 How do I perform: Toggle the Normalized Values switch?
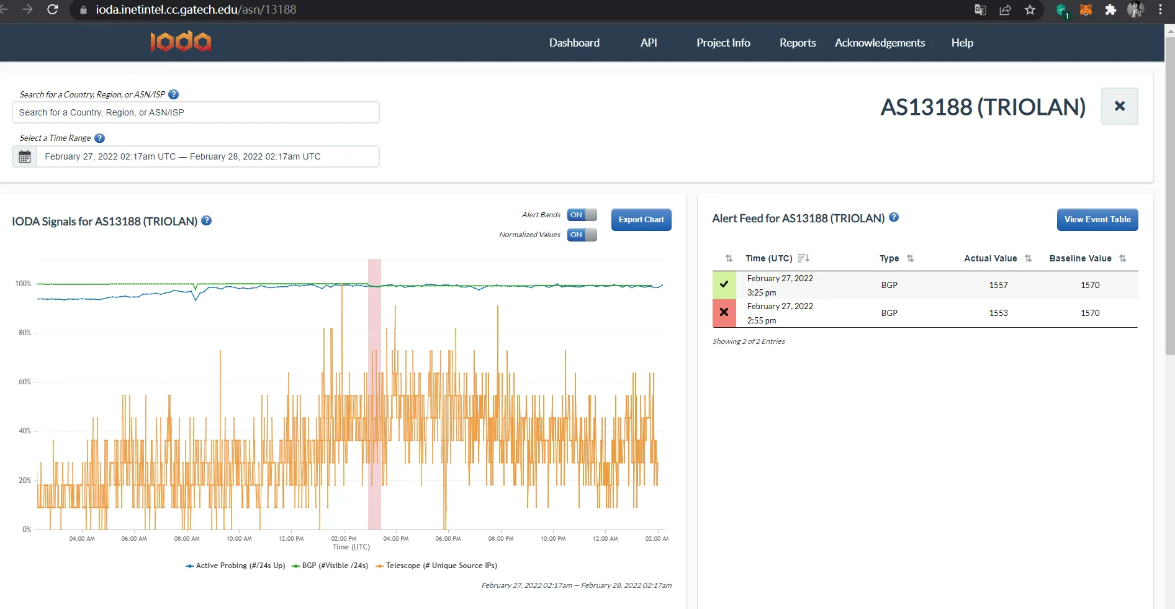pyautogui.click(x=582, y=235)
